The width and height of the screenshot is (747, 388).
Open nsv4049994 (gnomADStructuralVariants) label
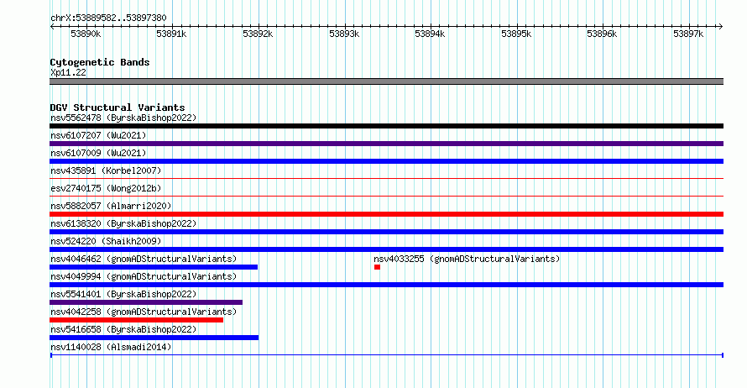(144, 276)
